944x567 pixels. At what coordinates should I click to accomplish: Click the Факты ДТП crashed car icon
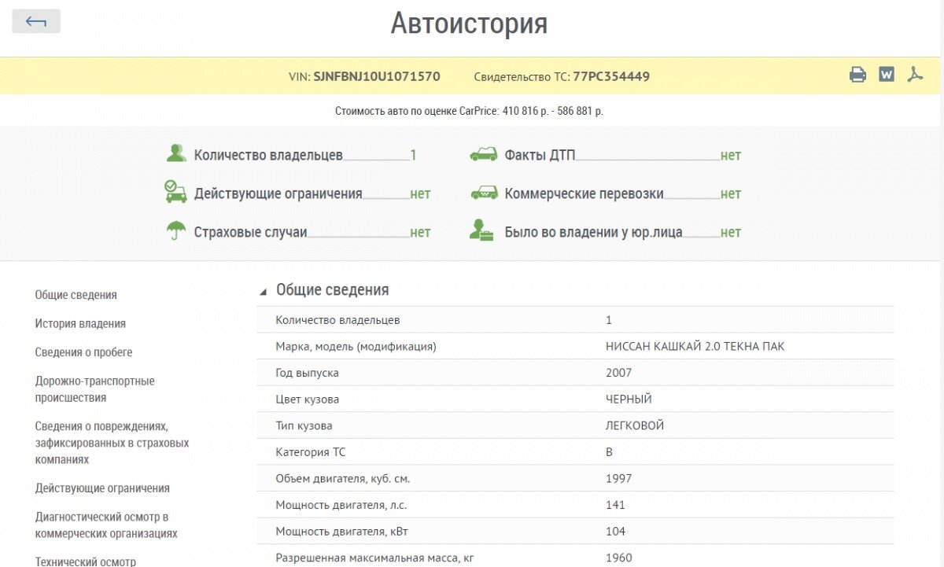[x=483, y=155]
